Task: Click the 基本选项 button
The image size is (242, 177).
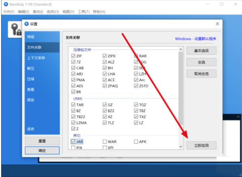Action: (201, 51)
